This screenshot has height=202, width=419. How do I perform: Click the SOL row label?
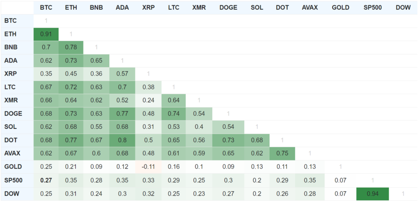tap(11, 127)
